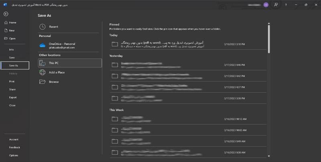The height and width of the screenshot is (162, 321).
Task: Open the help question mark icon
Action: tap(286, 5)
